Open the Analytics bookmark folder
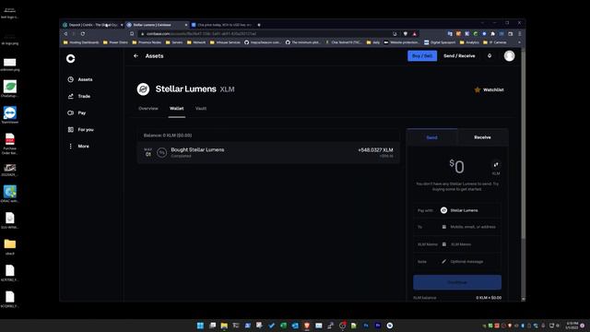 (469, 42)
